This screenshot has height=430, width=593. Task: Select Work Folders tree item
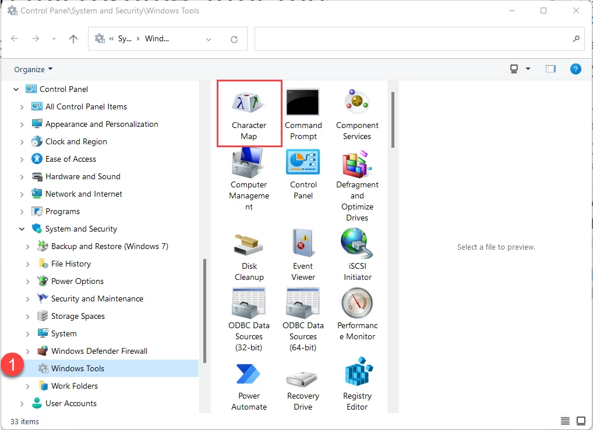pyautogui.click(x=75, y=386)
